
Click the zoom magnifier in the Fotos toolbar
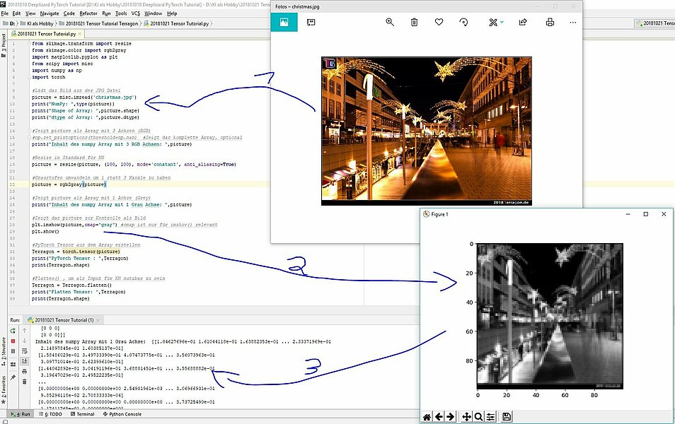[390, 22]
